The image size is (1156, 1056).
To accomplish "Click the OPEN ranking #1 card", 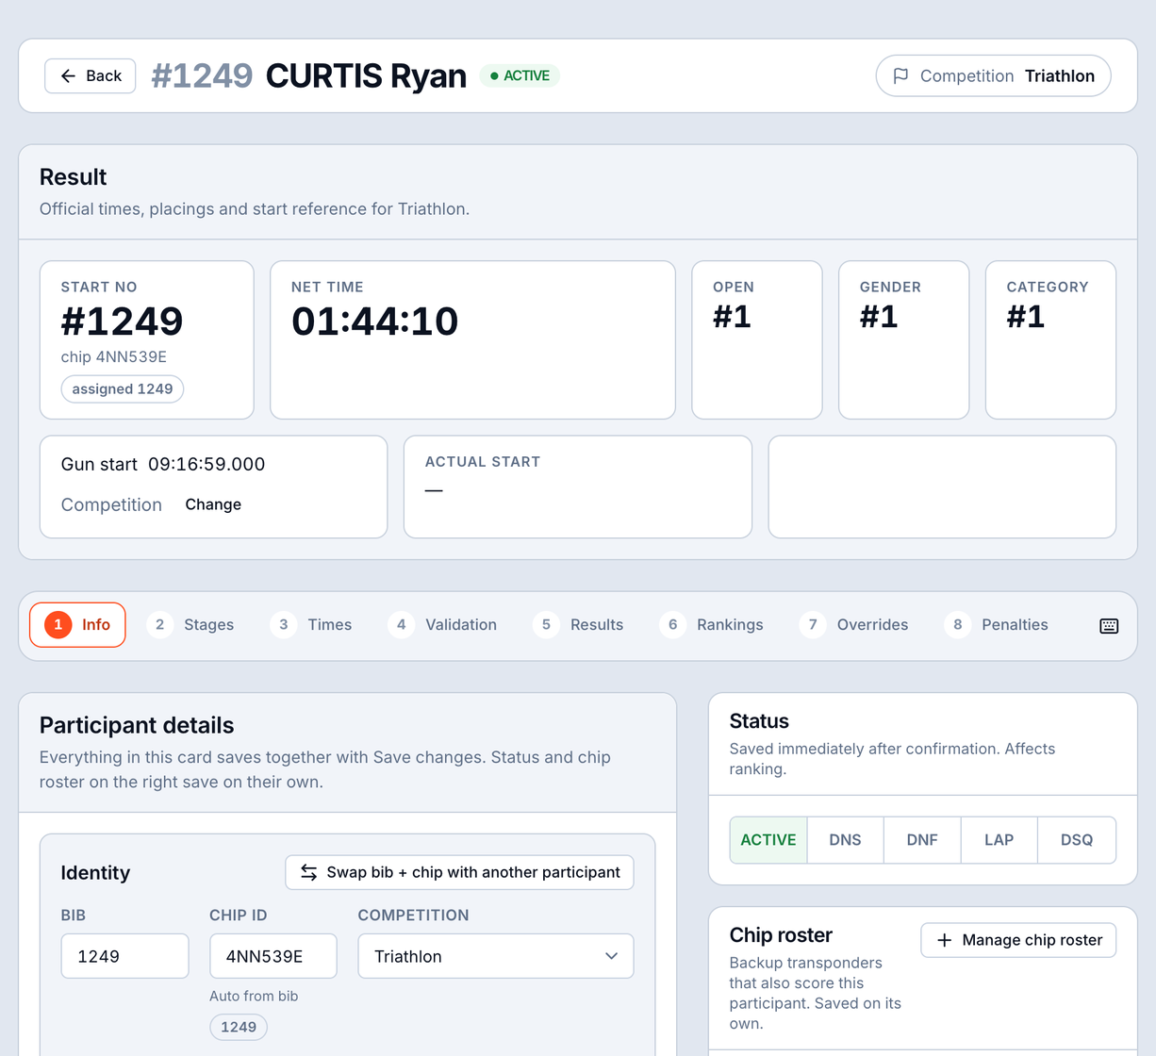I will (x=757, y=340).
